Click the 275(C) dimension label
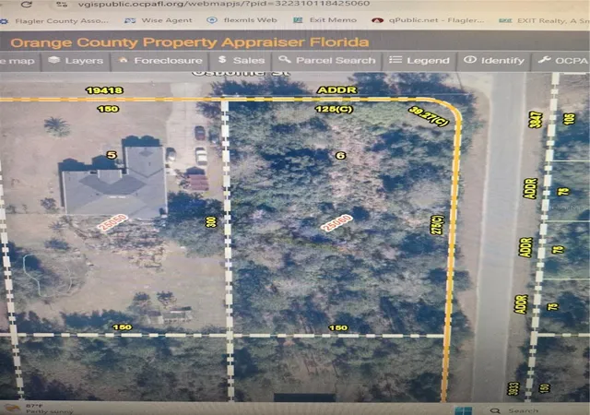 pos(438,225)
